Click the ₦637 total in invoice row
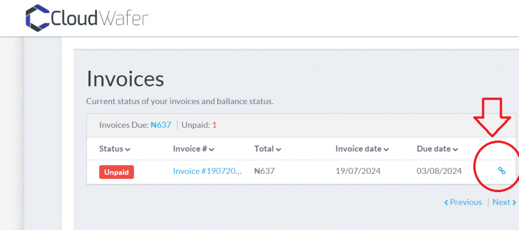 (265, 171)
